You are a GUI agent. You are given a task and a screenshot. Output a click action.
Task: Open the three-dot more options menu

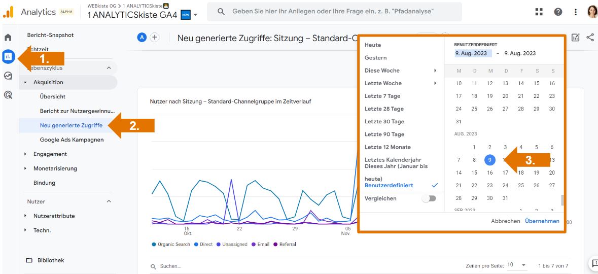tap(575, 12)
